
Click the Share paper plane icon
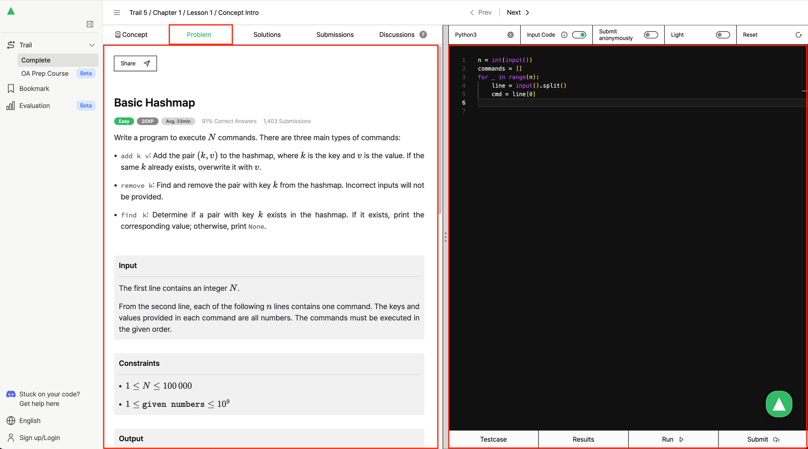(147, 64)
